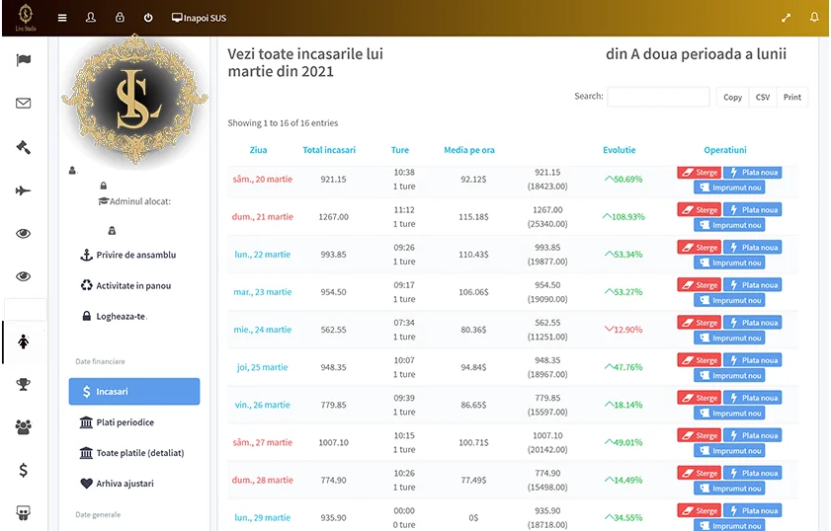Open the trophy icon in sidebar
This screenshot has width=831, height=531.
(24, 384)
